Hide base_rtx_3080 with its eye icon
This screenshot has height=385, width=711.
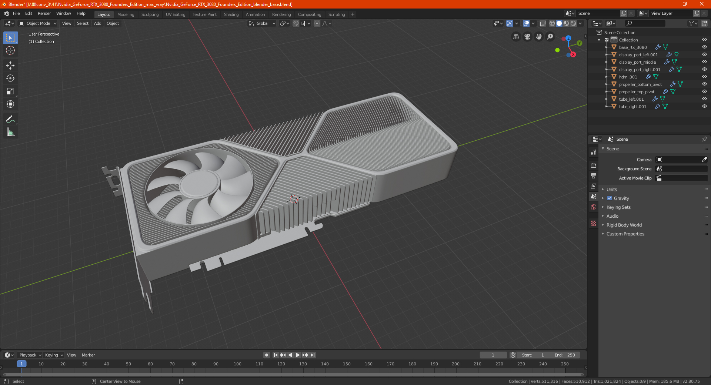click(x=704, y=47)
